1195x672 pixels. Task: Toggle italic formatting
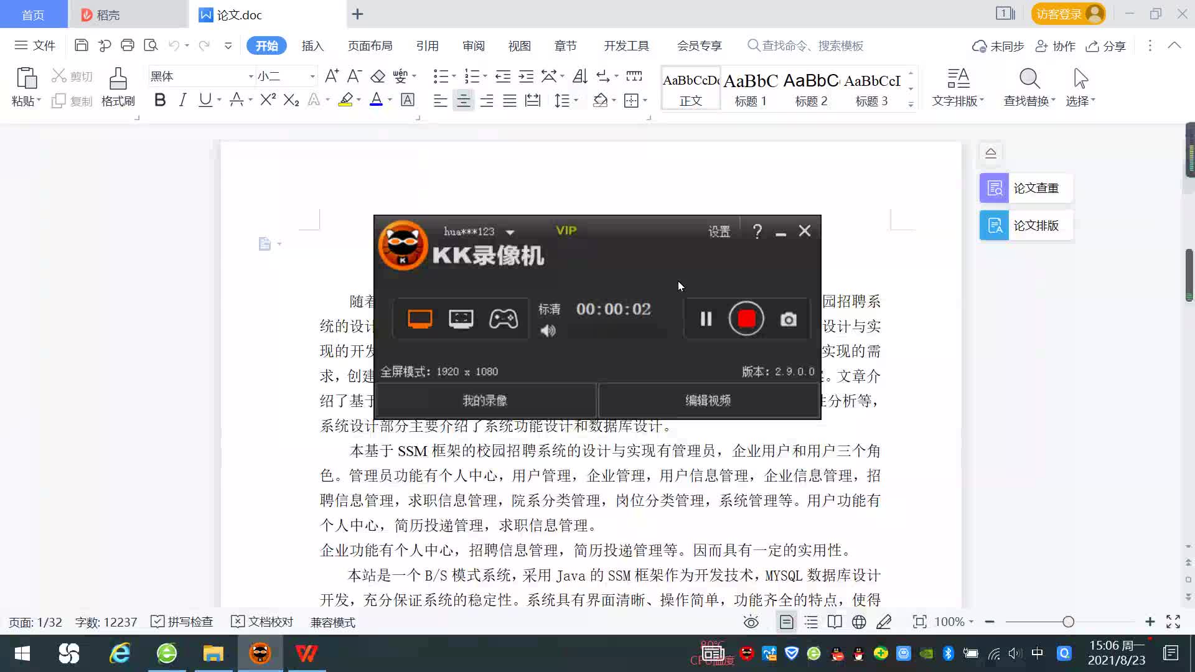[x=182, y=100]
